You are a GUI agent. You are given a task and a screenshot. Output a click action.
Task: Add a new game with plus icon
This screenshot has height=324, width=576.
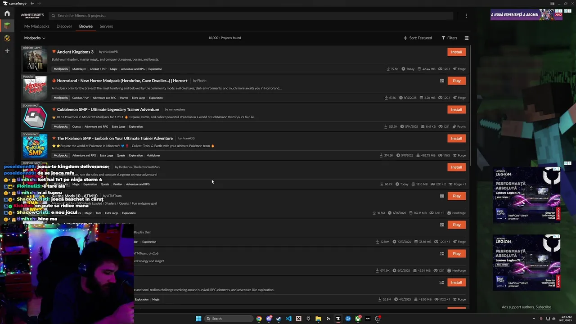(x=7, y=51)
